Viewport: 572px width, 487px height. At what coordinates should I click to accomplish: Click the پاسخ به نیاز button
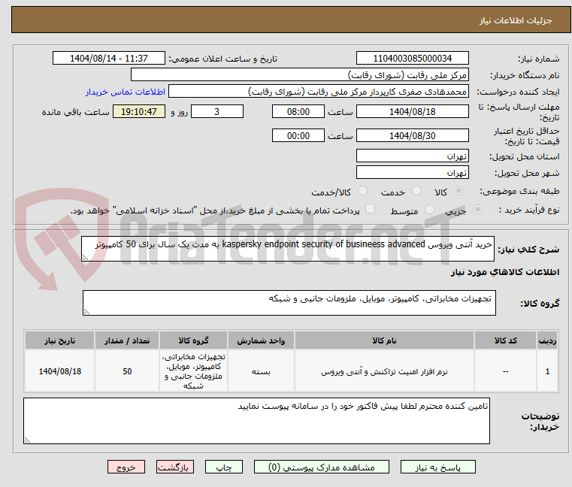pos(437,467)
